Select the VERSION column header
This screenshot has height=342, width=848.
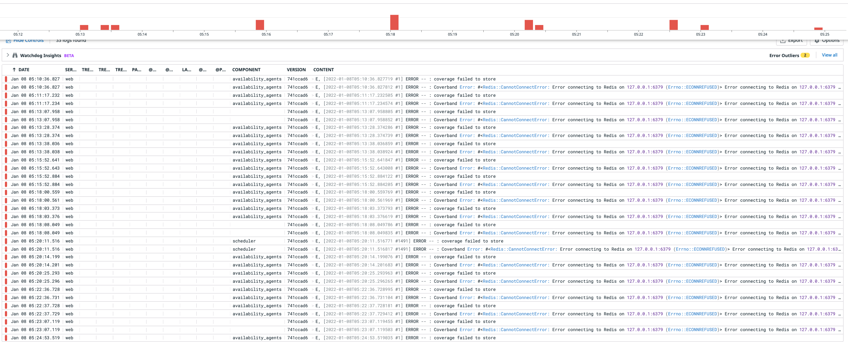tap(296, 69)
